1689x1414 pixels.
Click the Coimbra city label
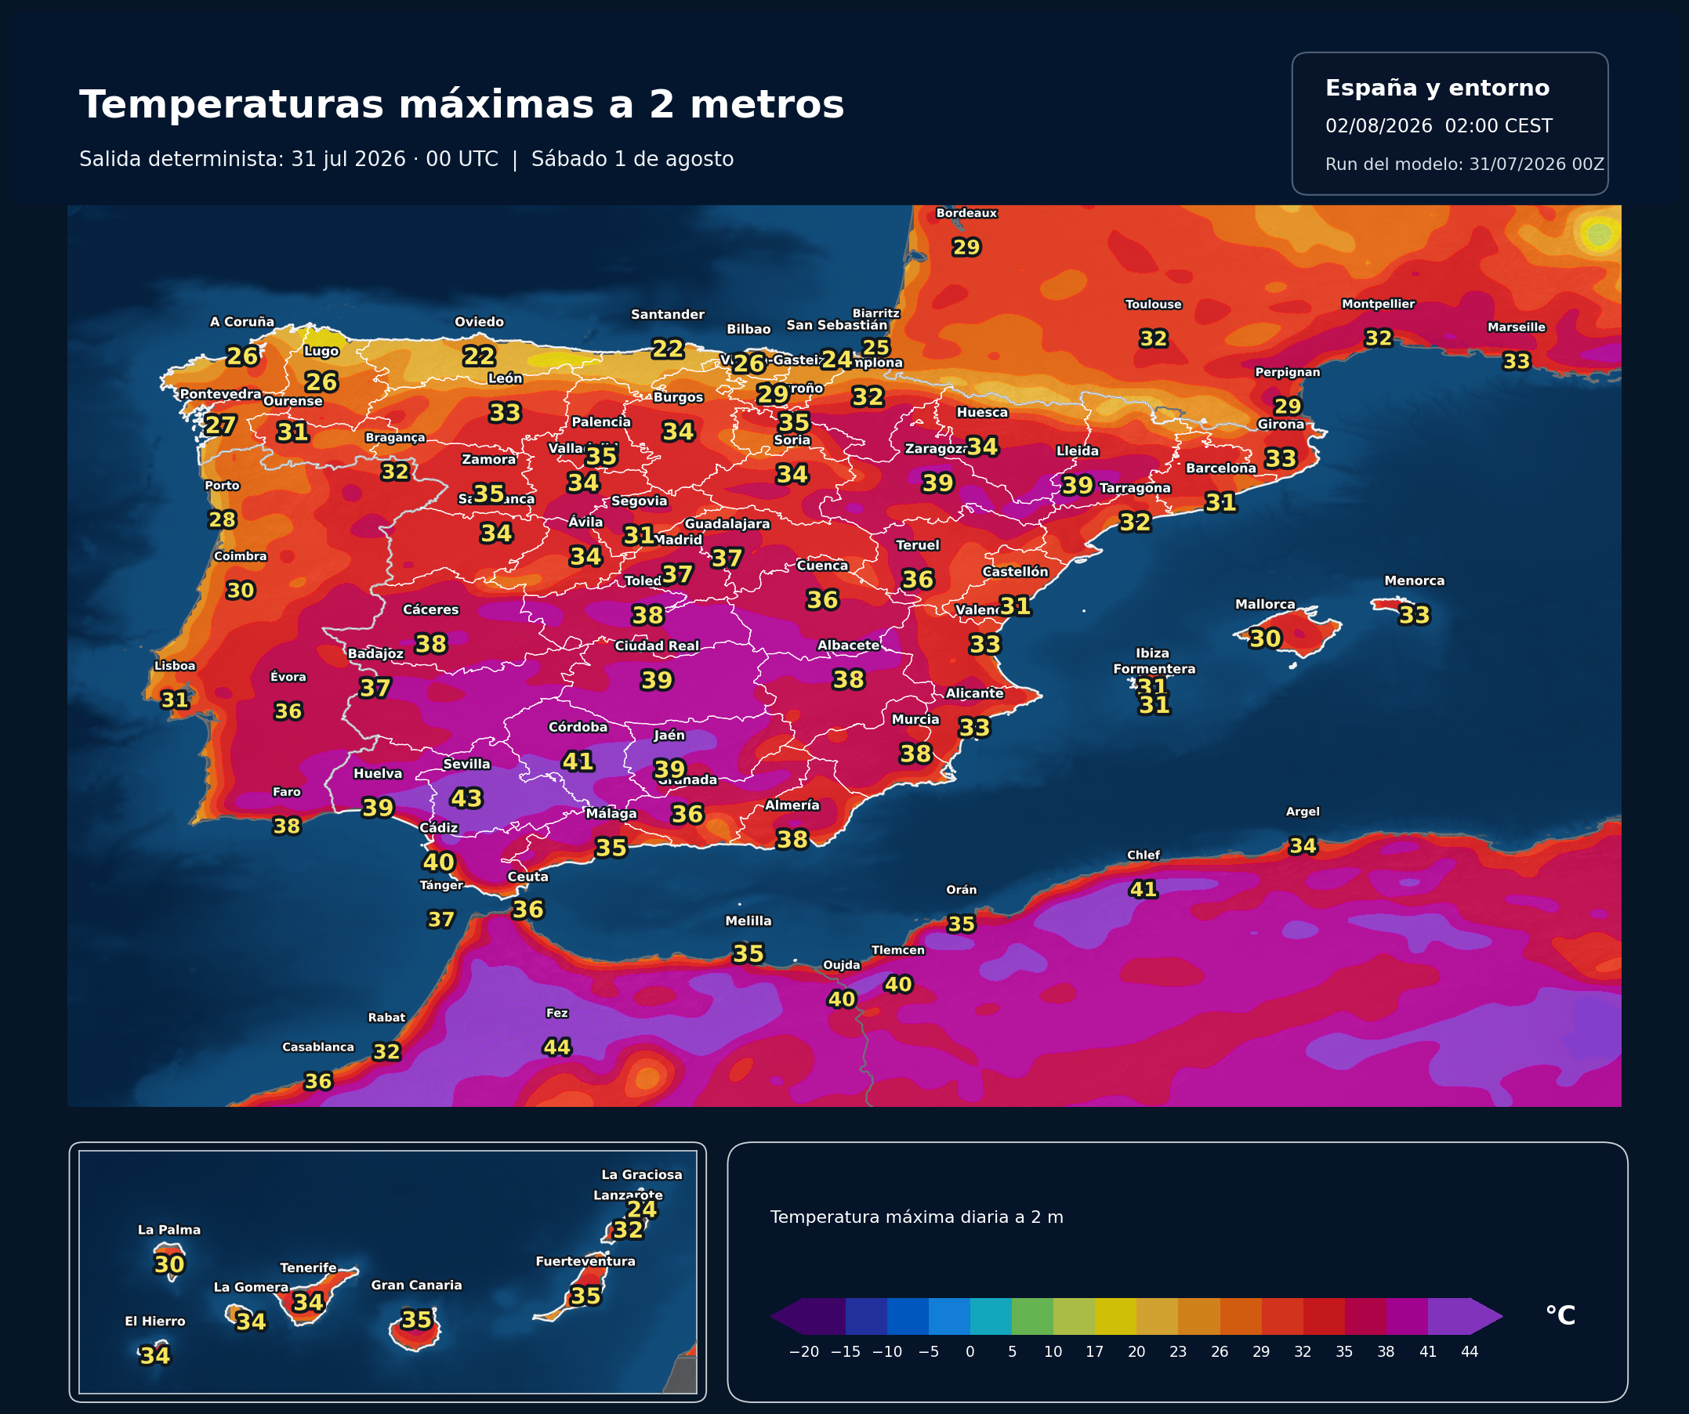(x=241, y=556)
